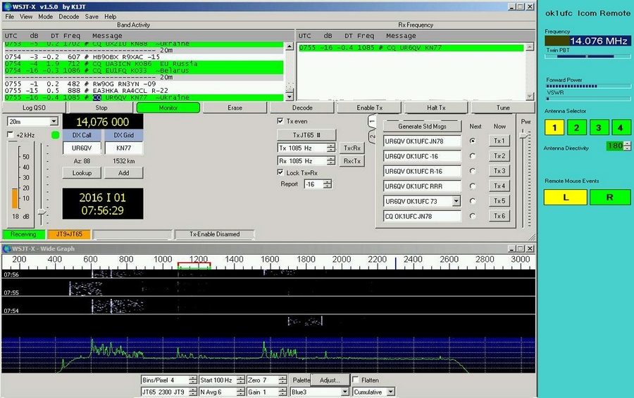Select antenna 3 yellow button
The width and height of the screenshot is (634, 398).
point(598,128)
